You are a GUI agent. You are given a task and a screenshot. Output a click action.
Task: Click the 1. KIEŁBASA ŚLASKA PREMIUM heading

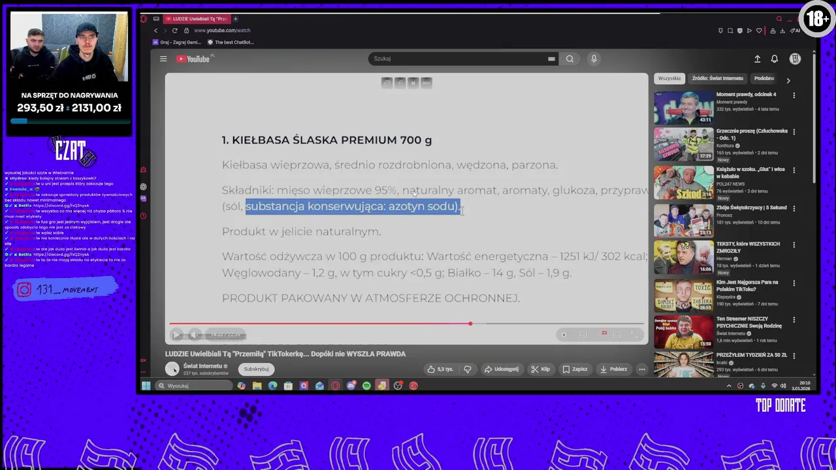click(327, 140)
